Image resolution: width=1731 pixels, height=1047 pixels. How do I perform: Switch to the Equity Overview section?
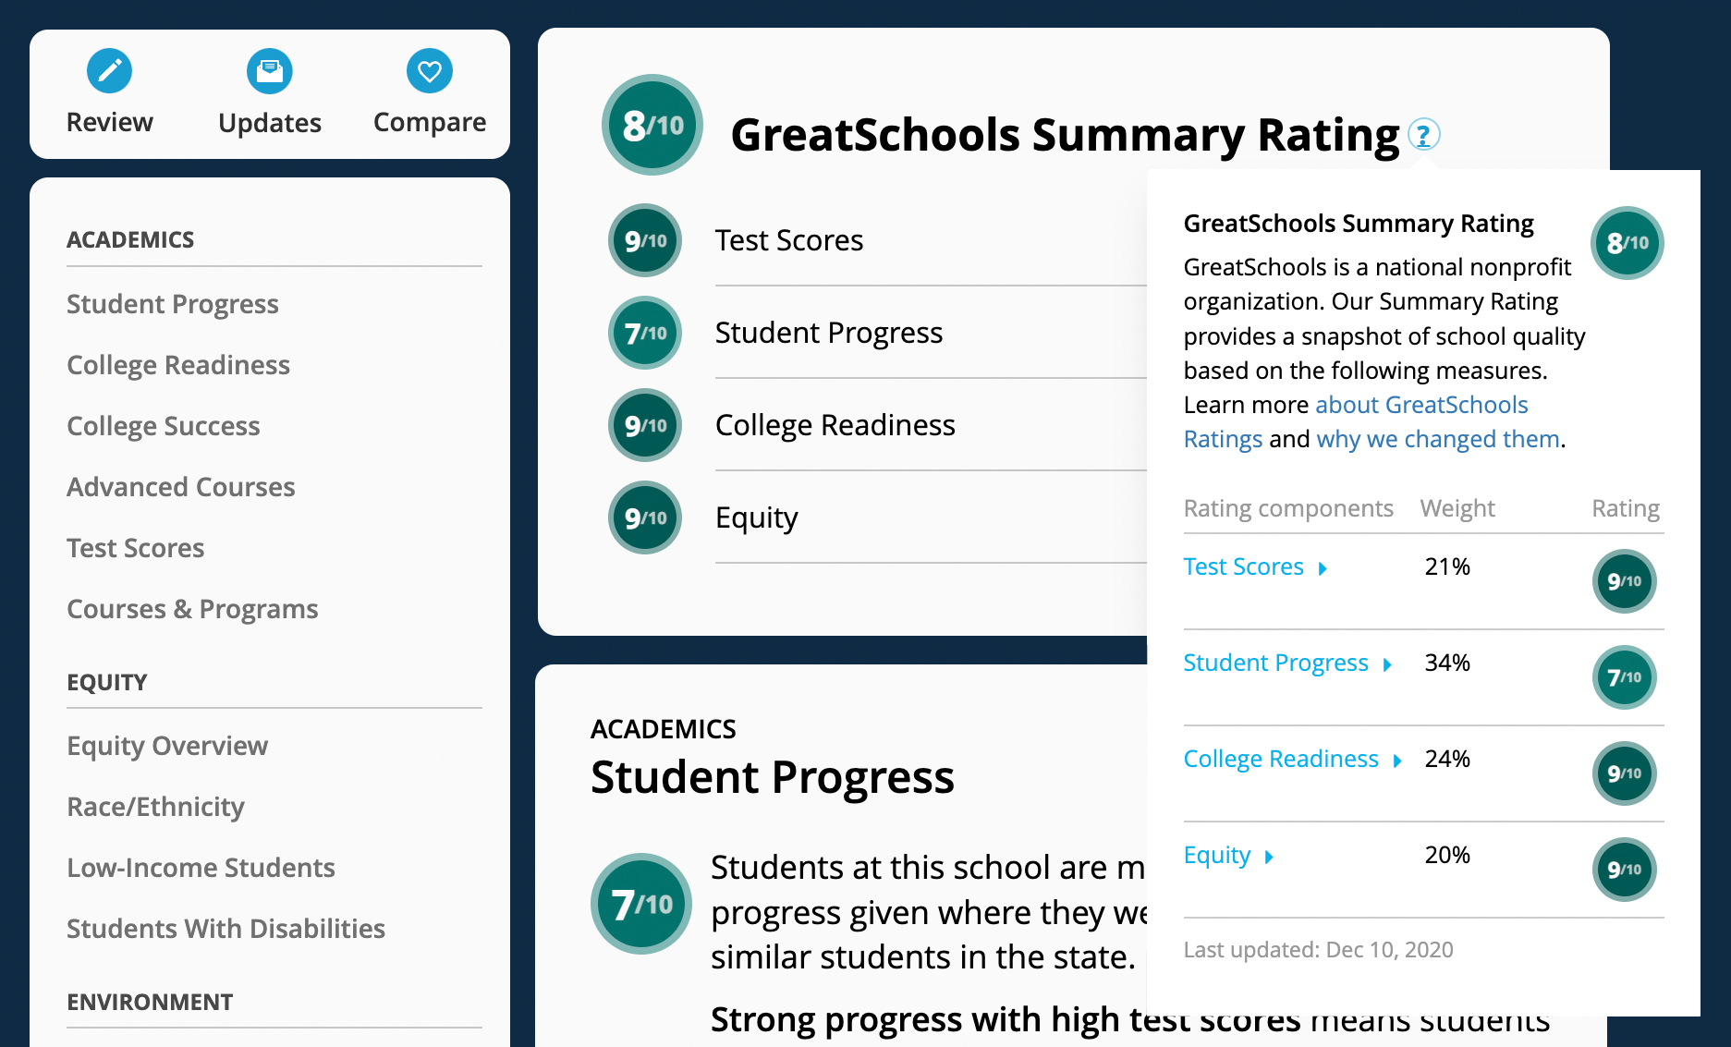(167, 746)
